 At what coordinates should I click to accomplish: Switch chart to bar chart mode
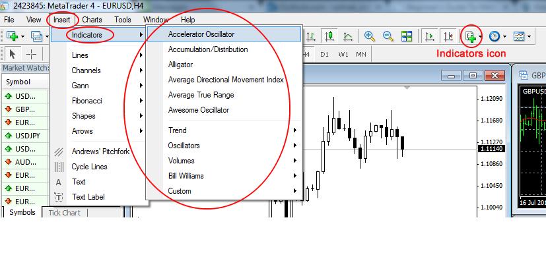pyautogui.click(x=310, y=36)
